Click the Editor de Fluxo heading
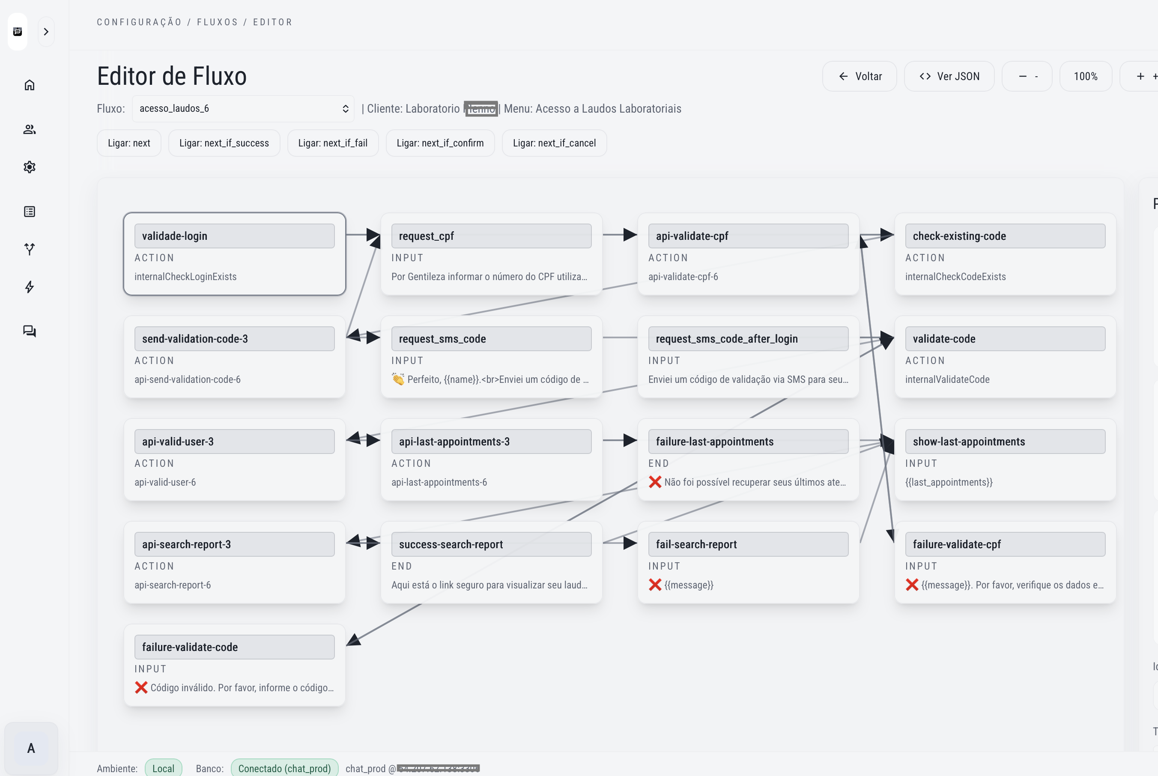The height and width of the screenshot is (776, 1158). (172, 76)
